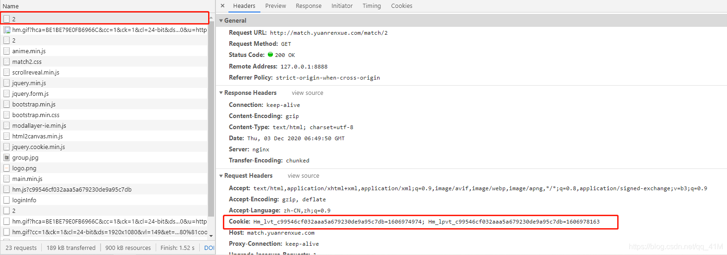Click the file icon next to loginInfo

pyautogui.click(x=6, y=200)
